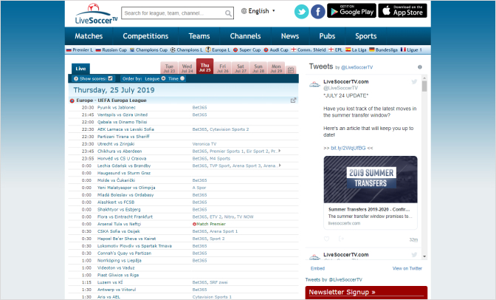Viewport: 496px width, 300px height.
Task: Select Order by League radio button
Action: pyautogui.click(x=163, y=78)
